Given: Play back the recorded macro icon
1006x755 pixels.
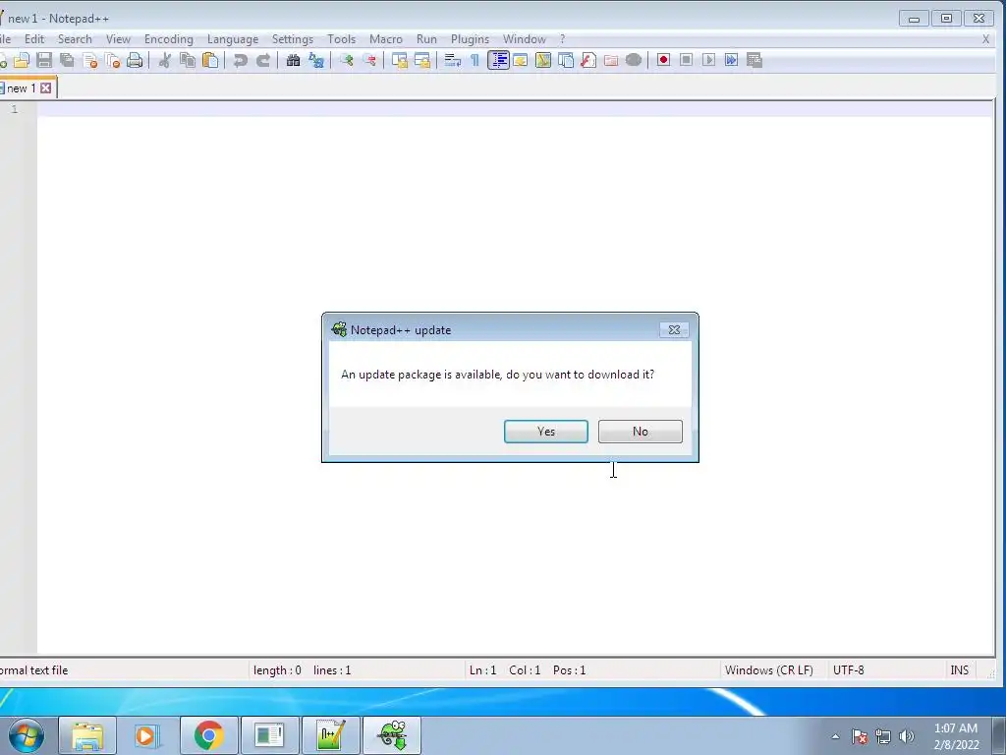Looking at the screenshot, I should (x=708, y=60).
